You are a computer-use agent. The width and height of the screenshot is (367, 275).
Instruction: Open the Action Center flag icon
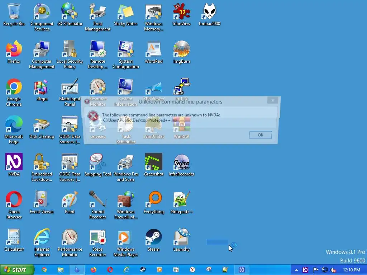[x=315, y=270]
